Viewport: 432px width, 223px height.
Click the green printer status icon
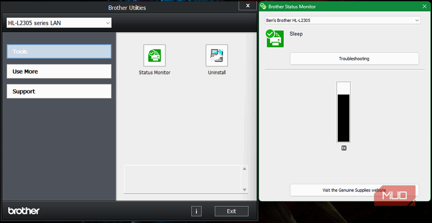(275, 38)
